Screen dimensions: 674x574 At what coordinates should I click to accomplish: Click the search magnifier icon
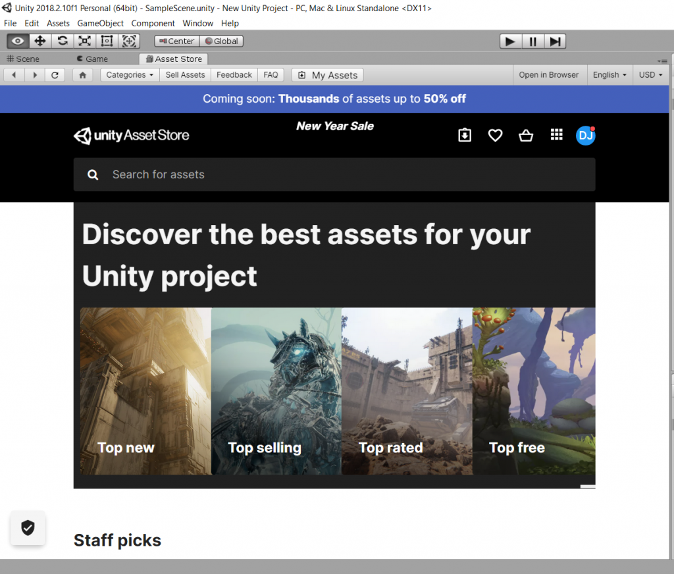coord(93,174)
